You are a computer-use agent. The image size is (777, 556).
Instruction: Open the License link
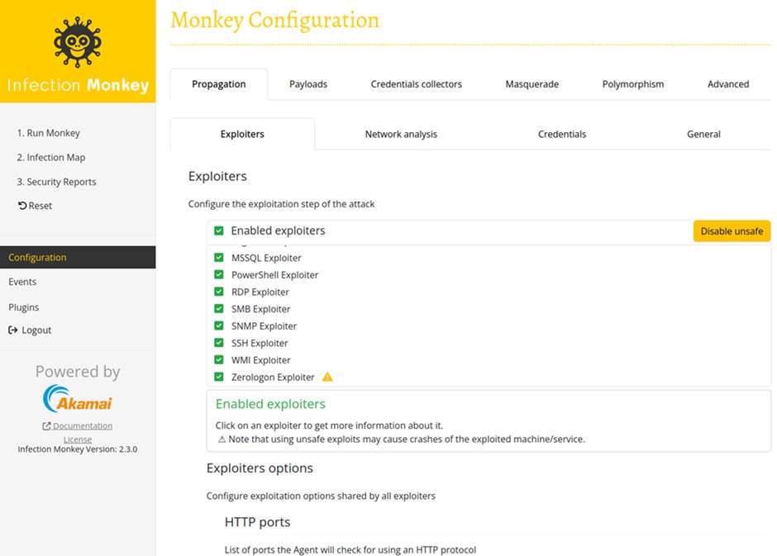[78, 440]
